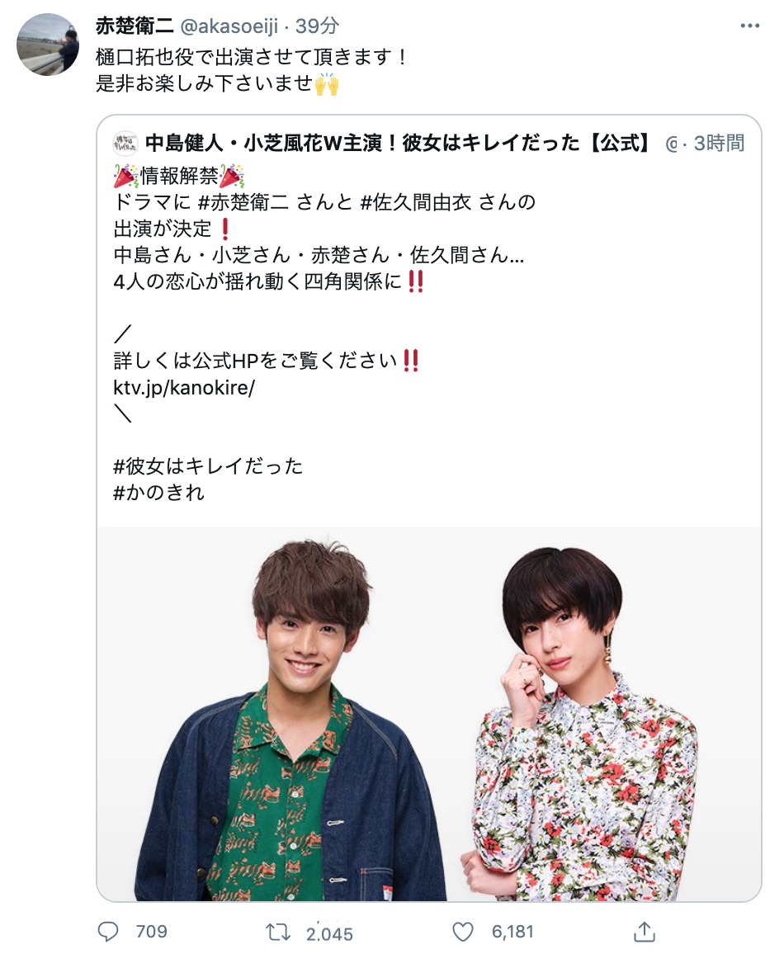Click the 709 reply count
The height and width of the screenshot is (954, 784).
coord(152,932)
